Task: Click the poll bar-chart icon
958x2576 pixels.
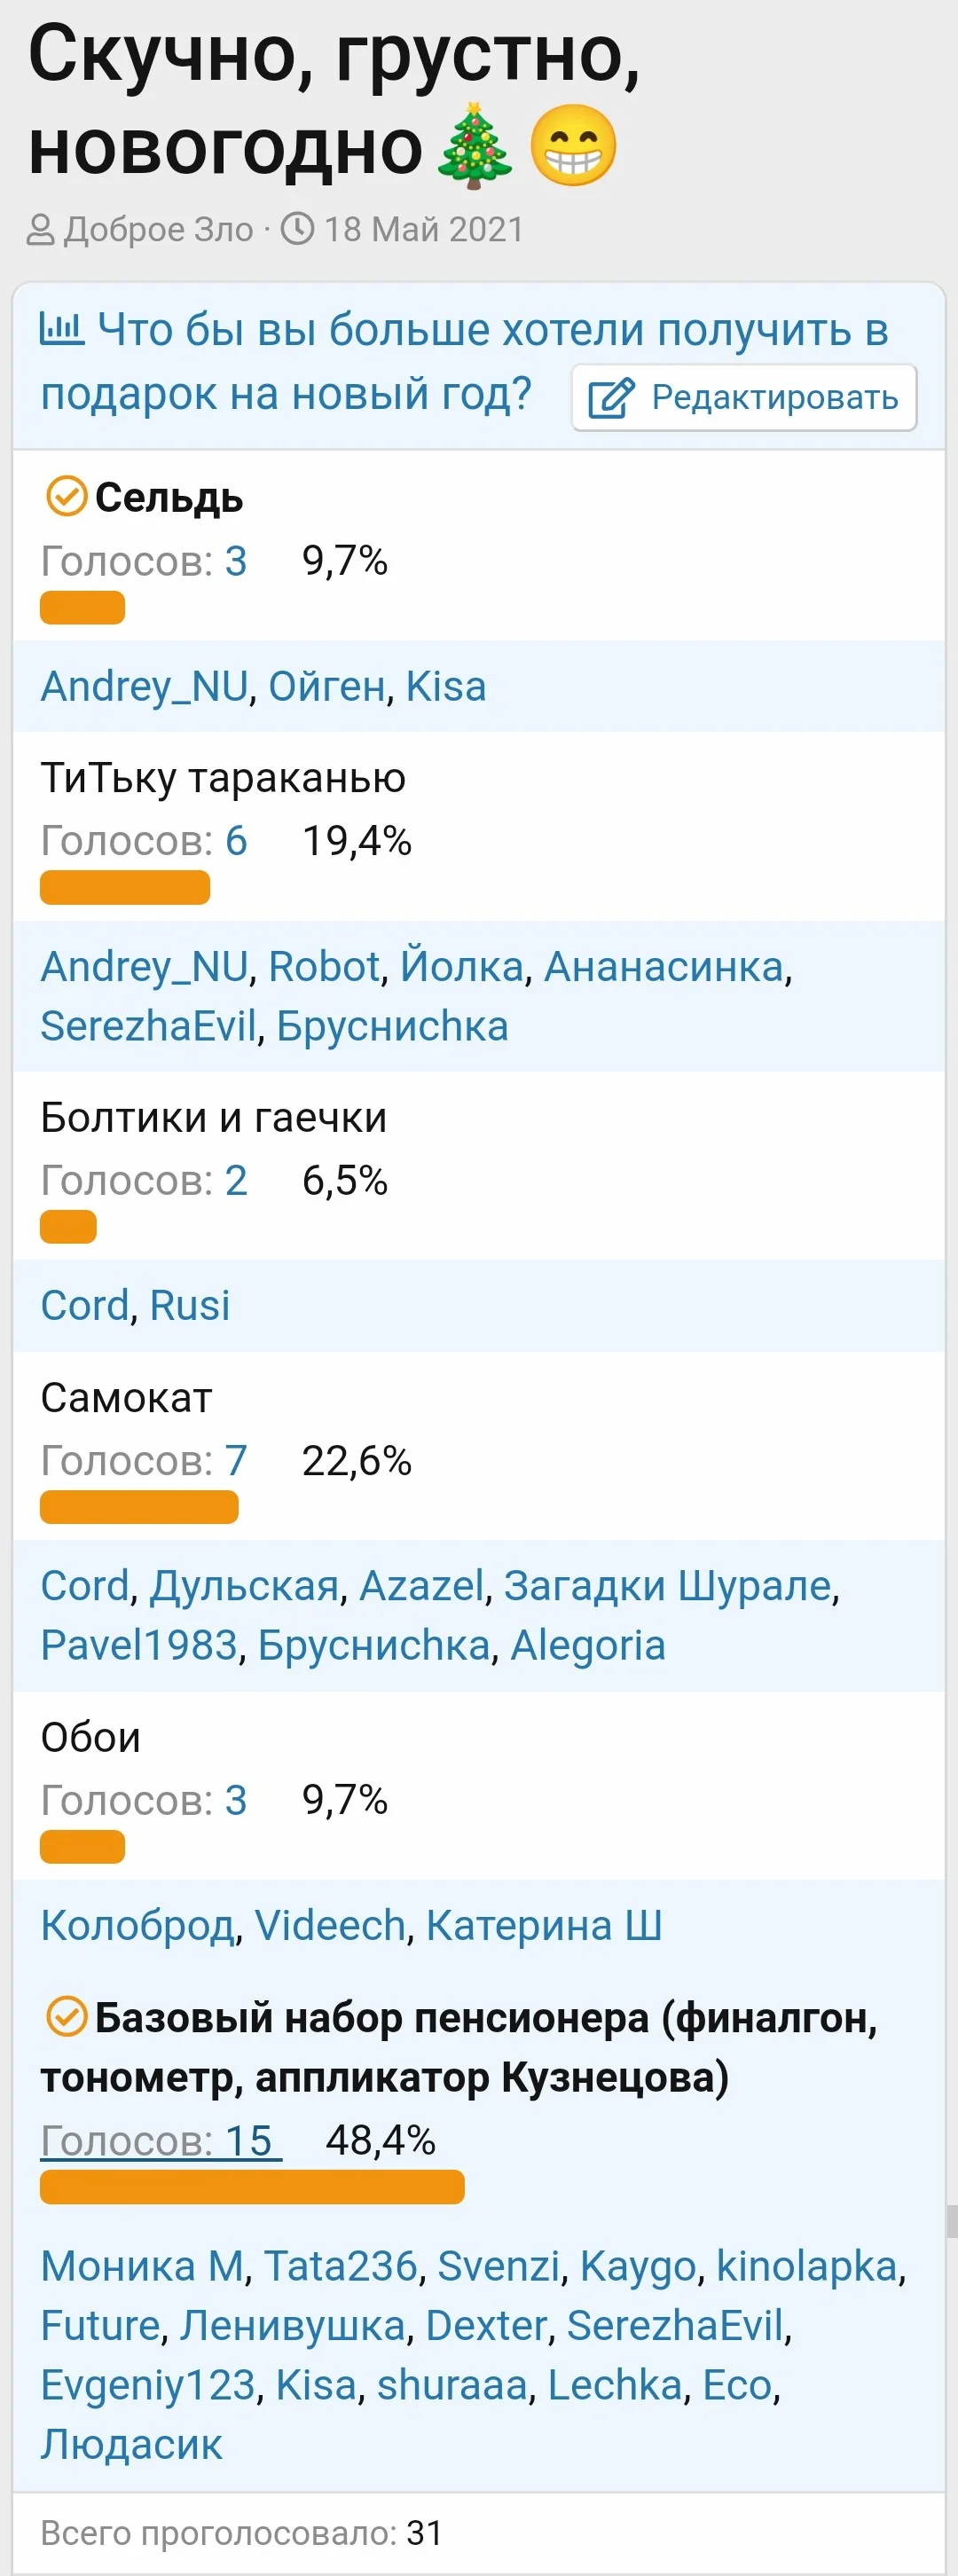Action: (x=62, y=328)
